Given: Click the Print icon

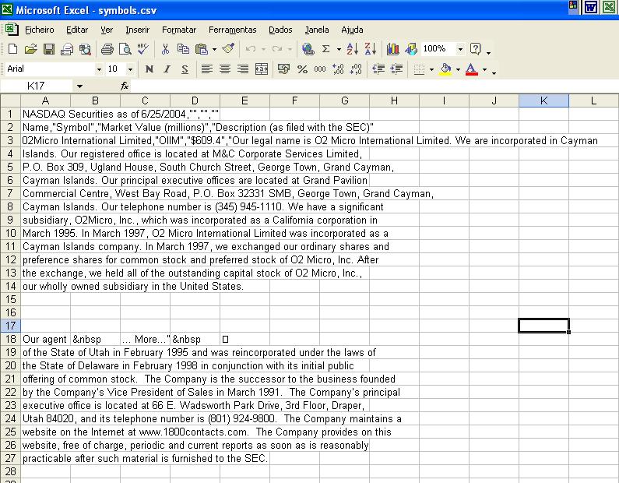Looking at the screenshot, I should click(107, 49).
